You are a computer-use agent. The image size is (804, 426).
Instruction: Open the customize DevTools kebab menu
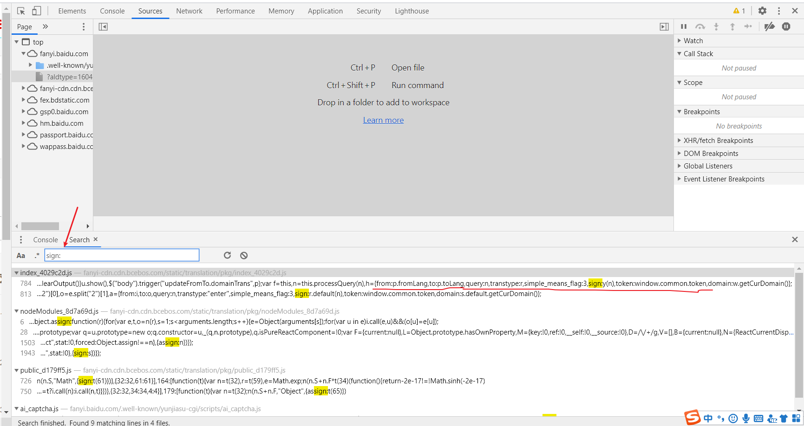click(779, 11)
